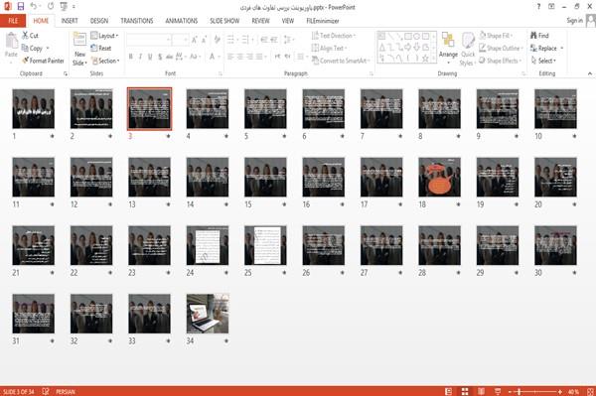Click the Redo icon
This screenshot has width=596, height=396.
coord(51,7)
